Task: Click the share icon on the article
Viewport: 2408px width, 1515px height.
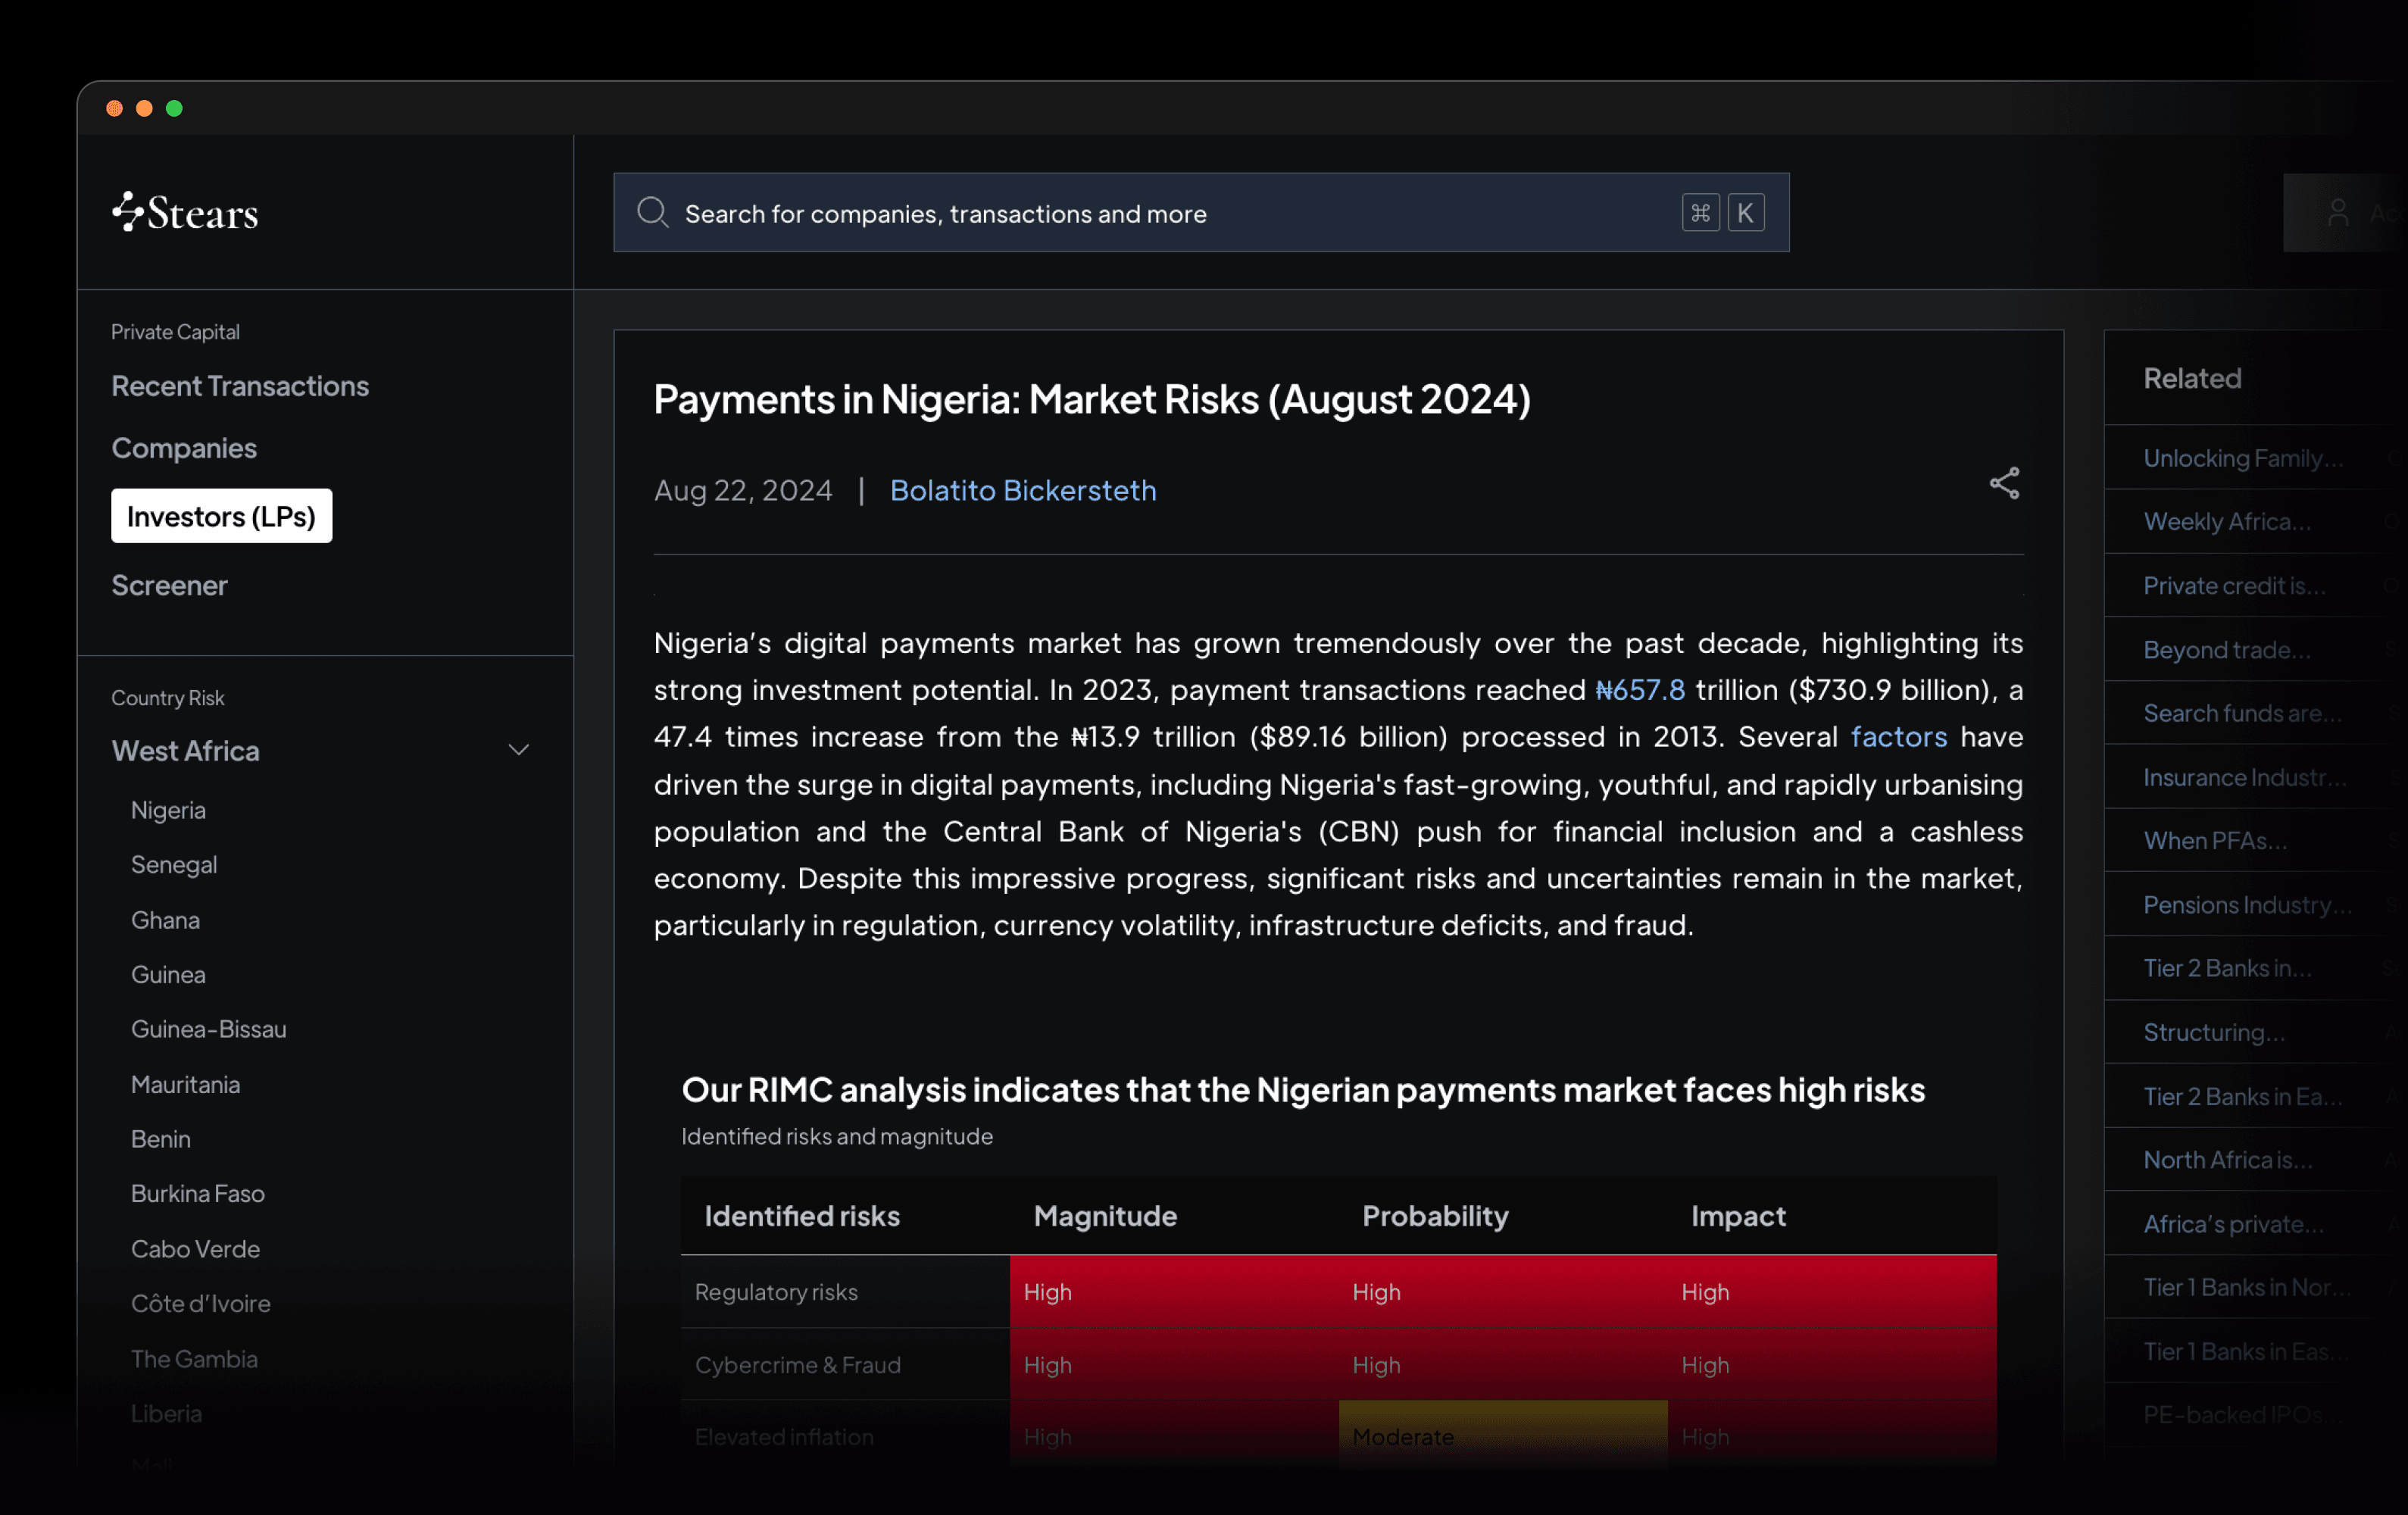Action: pyautogui.click(x=2004, y=484)
